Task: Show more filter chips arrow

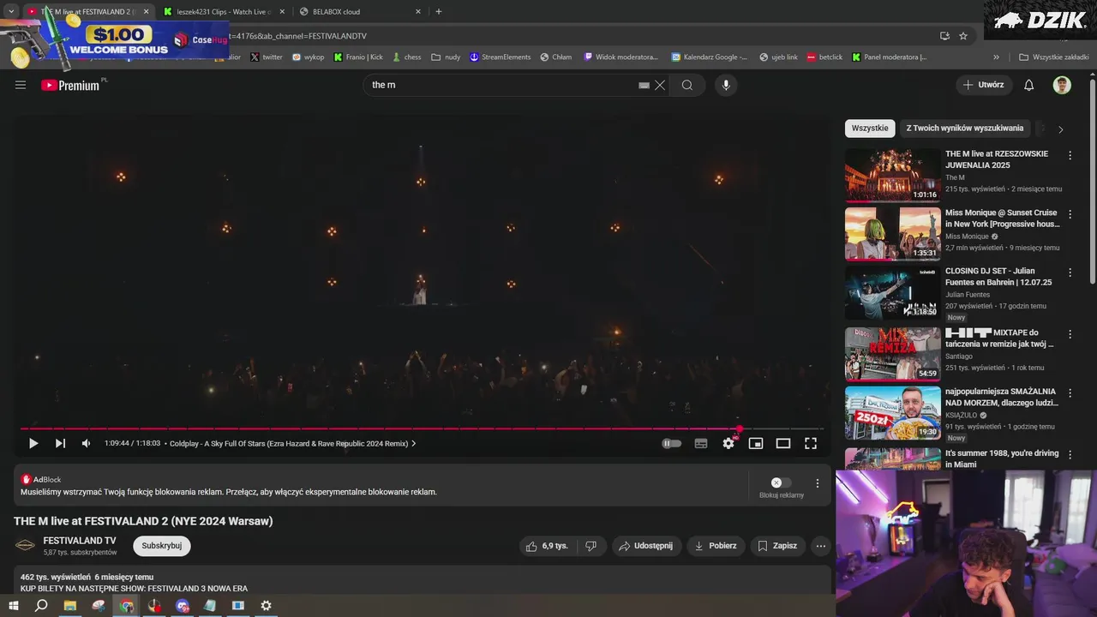Action: [1061, 129]
